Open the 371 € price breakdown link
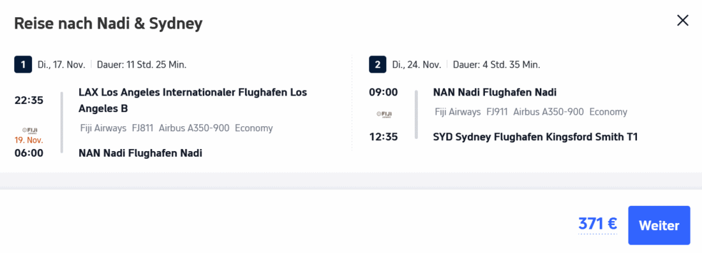Screen dimensions: 702x253 pos(598,224)
